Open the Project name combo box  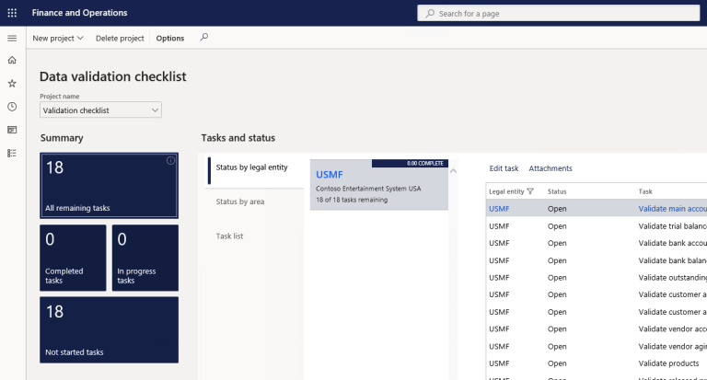(x=100, y=110)
